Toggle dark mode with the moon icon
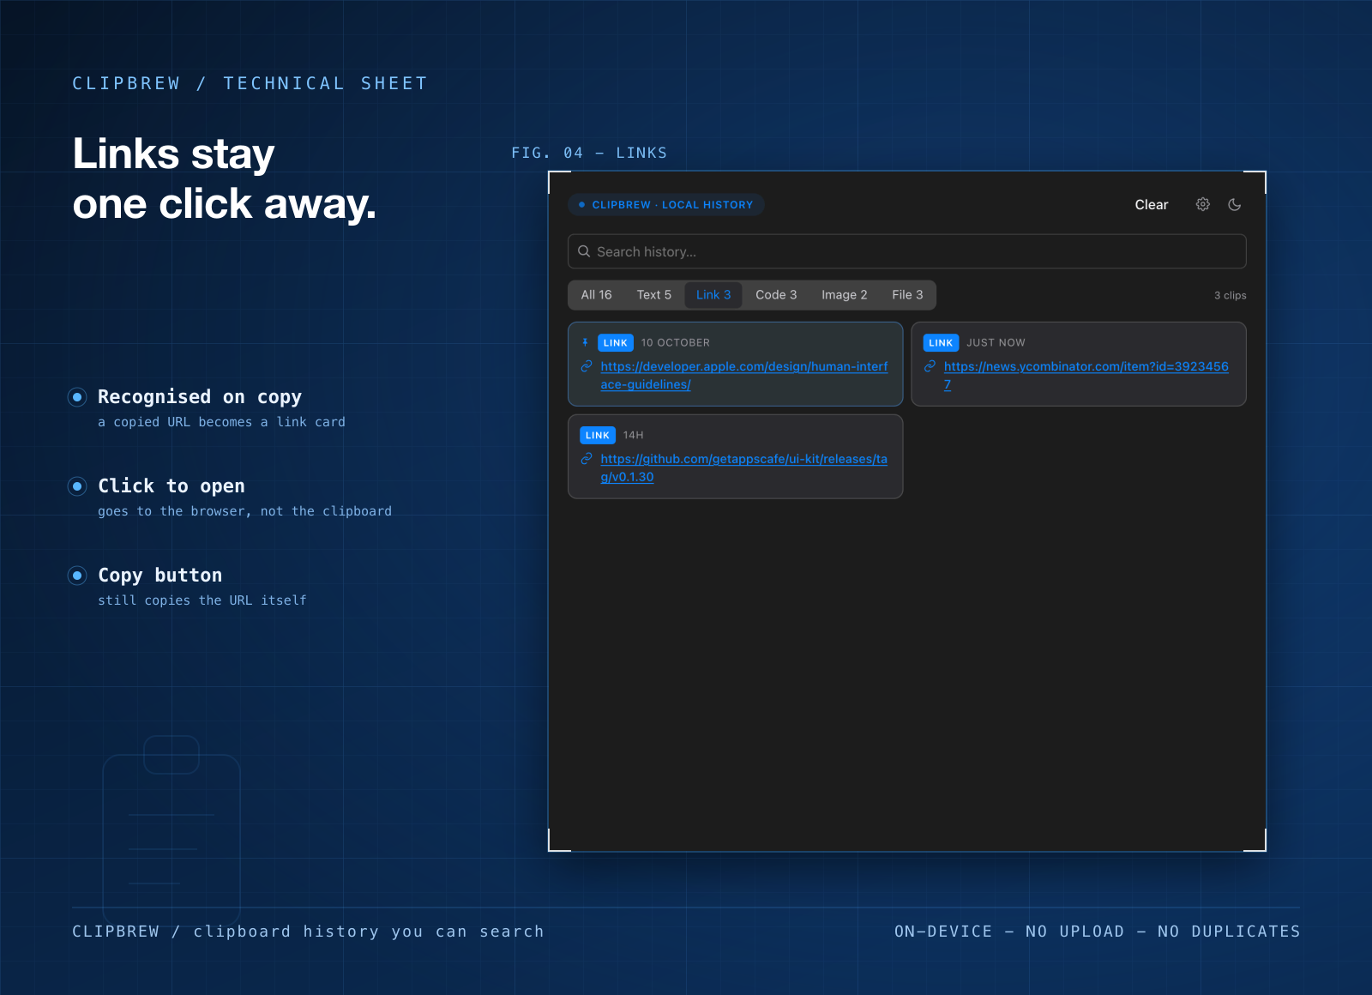This screenshot has height=995, width=1372. tap(1235, 204)
